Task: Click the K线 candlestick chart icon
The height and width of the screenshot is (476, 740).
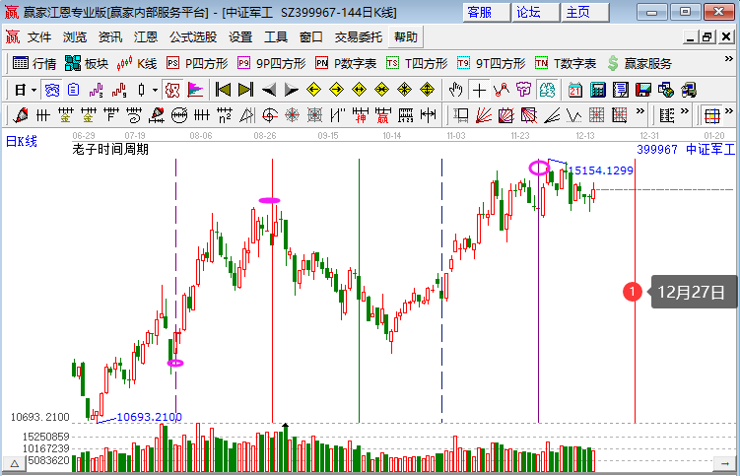Action: point(136,63)
